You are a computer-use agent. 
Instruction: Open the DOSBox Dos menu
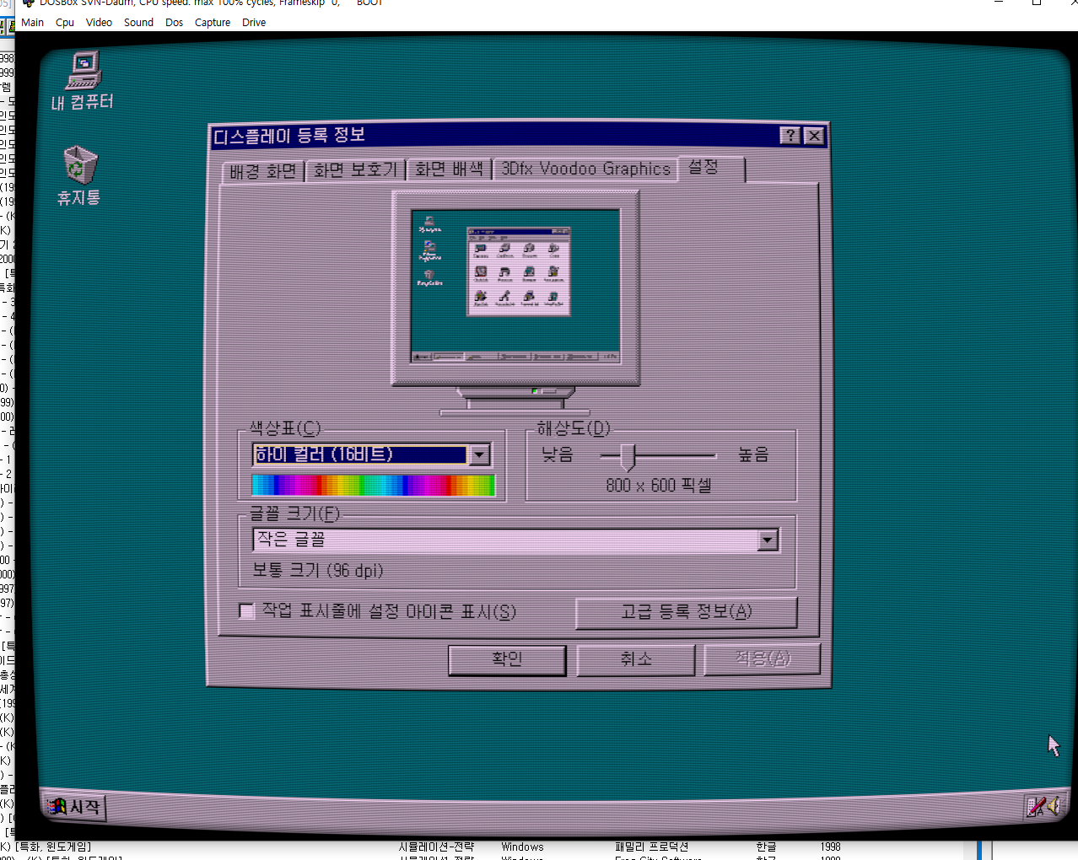click(x=174, y=23)
